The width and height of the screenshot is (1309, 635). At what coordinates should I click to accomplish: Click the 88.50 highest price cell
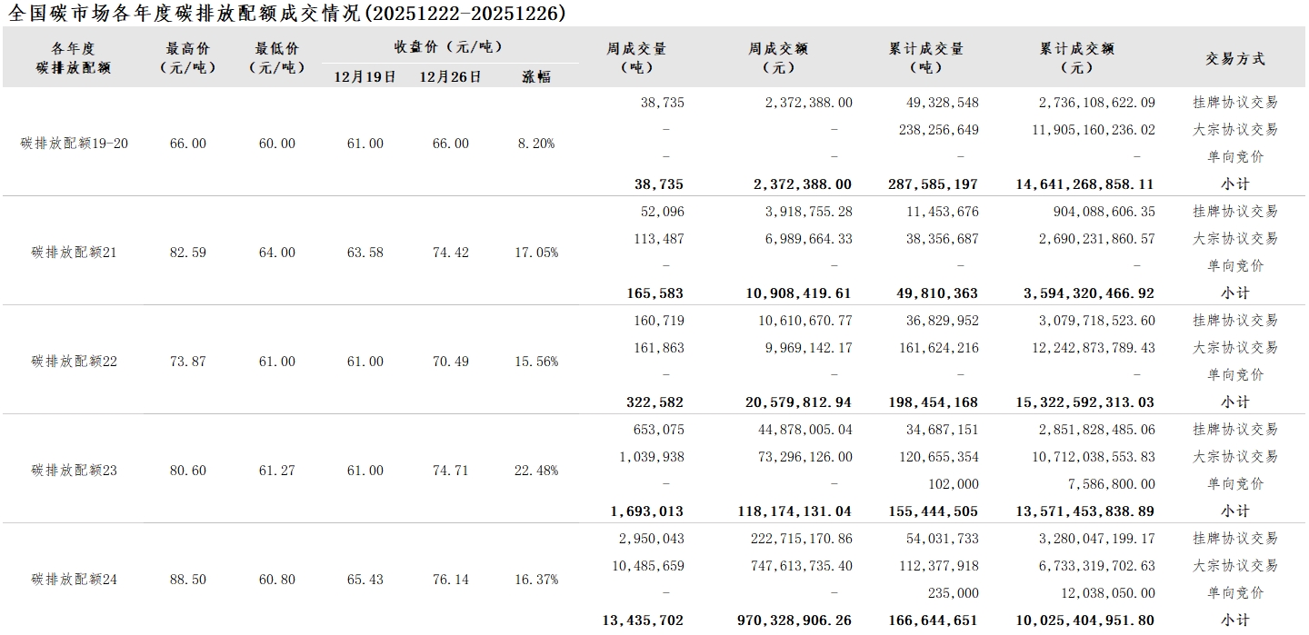coord(188,580)
